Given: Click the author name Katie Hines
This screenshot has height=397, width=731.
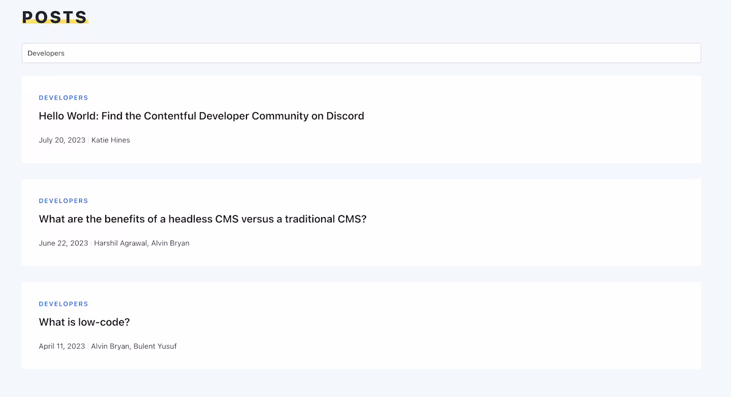Looking at the screenshot, I should click(111, 140).
